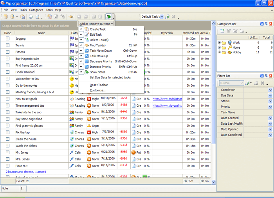Screen dimensions: 274x198
Task: Click the delete view X icon in the top toolbar
Action: coord(173,16)
